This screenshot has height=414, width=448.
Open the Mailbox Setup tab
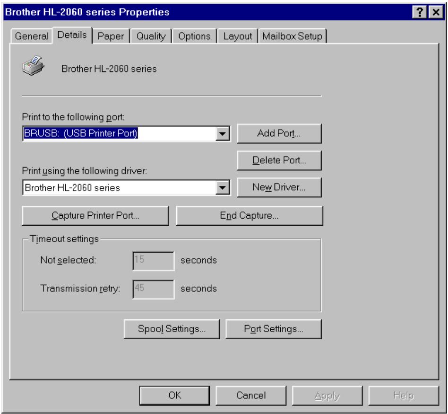[x=292, y=36]
